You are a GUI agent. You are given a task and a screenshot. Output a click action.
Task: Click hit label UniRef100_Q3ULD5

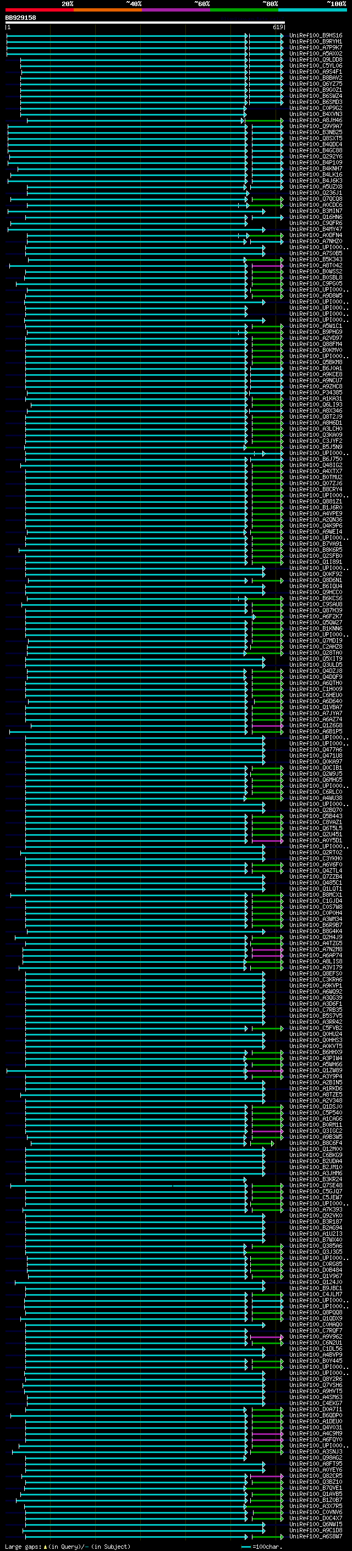[316, 665]
